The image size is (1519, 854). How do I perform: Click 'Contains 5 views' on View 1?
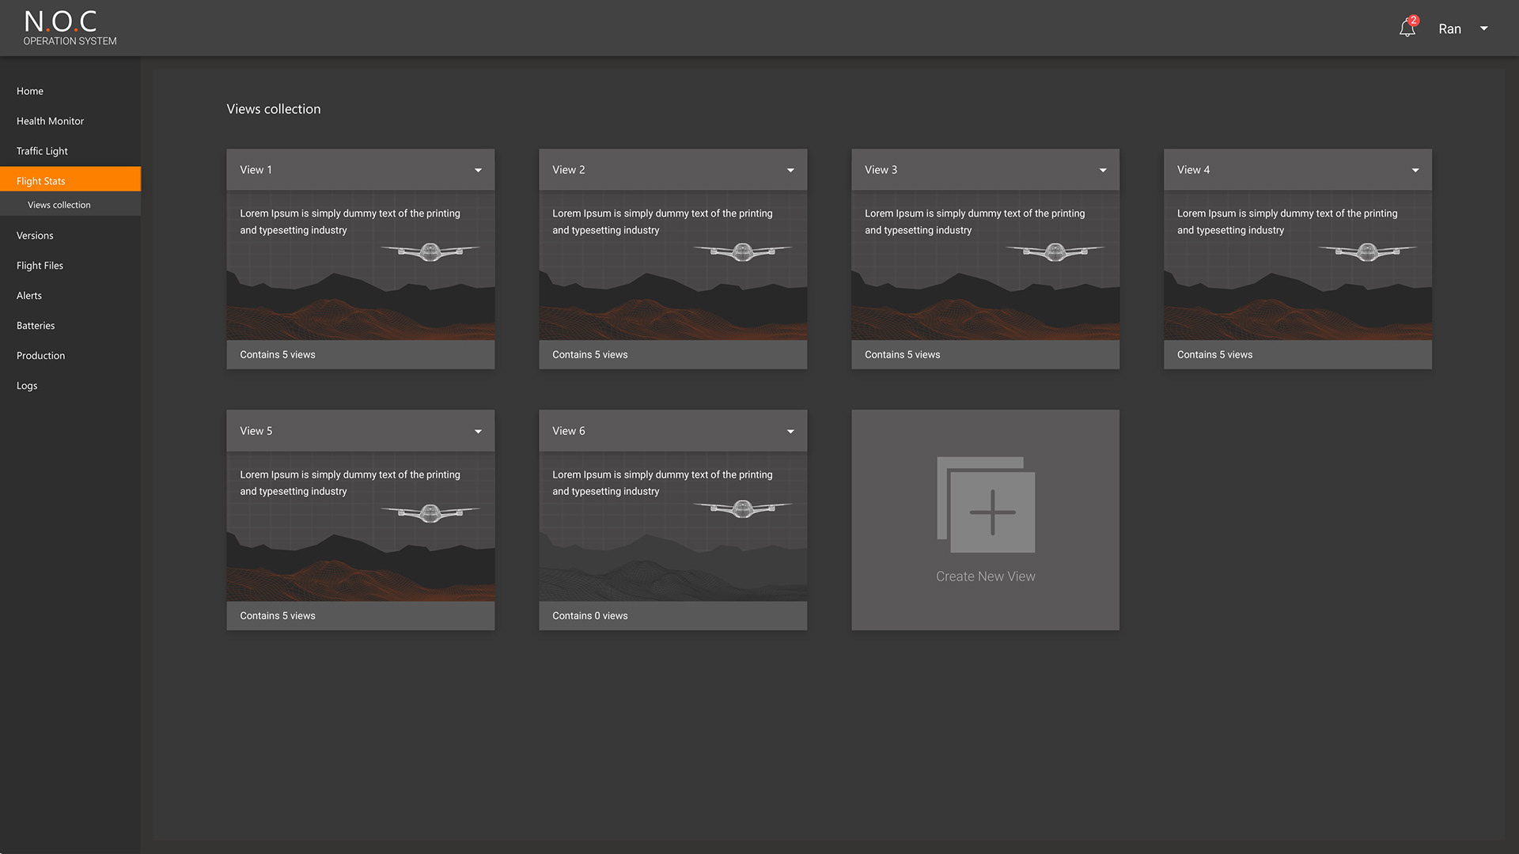[277, 355]
